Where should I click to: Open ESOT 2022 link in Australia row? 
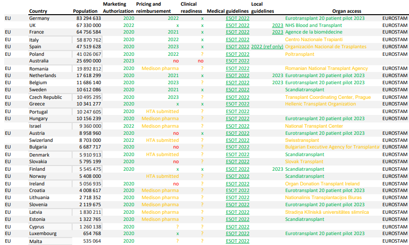238,61
